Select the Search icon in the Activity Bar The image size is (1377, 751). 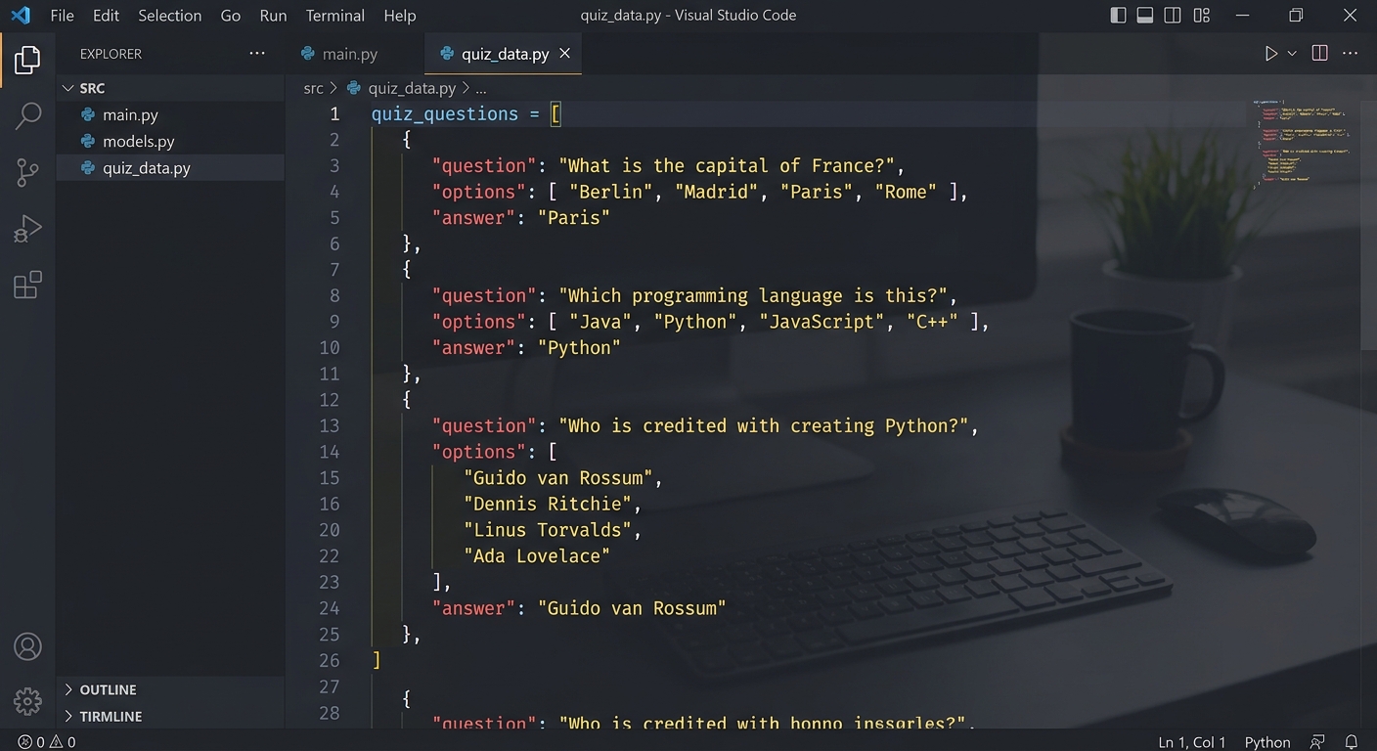pos(26,115)
